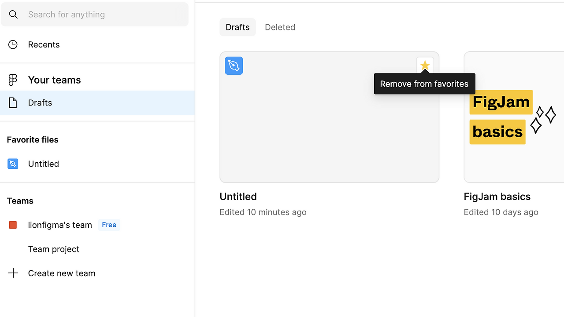Click the Figma logo beside Your teams
Viewport: 564px width, 317px height.
pos(13,80)
